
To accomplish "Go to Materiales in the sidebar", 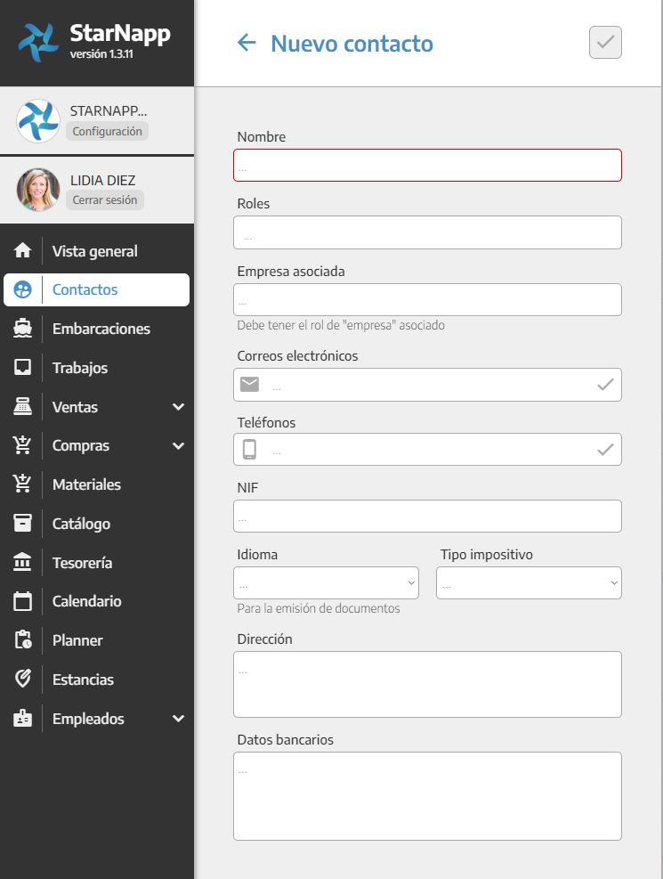I will [86, 484].
